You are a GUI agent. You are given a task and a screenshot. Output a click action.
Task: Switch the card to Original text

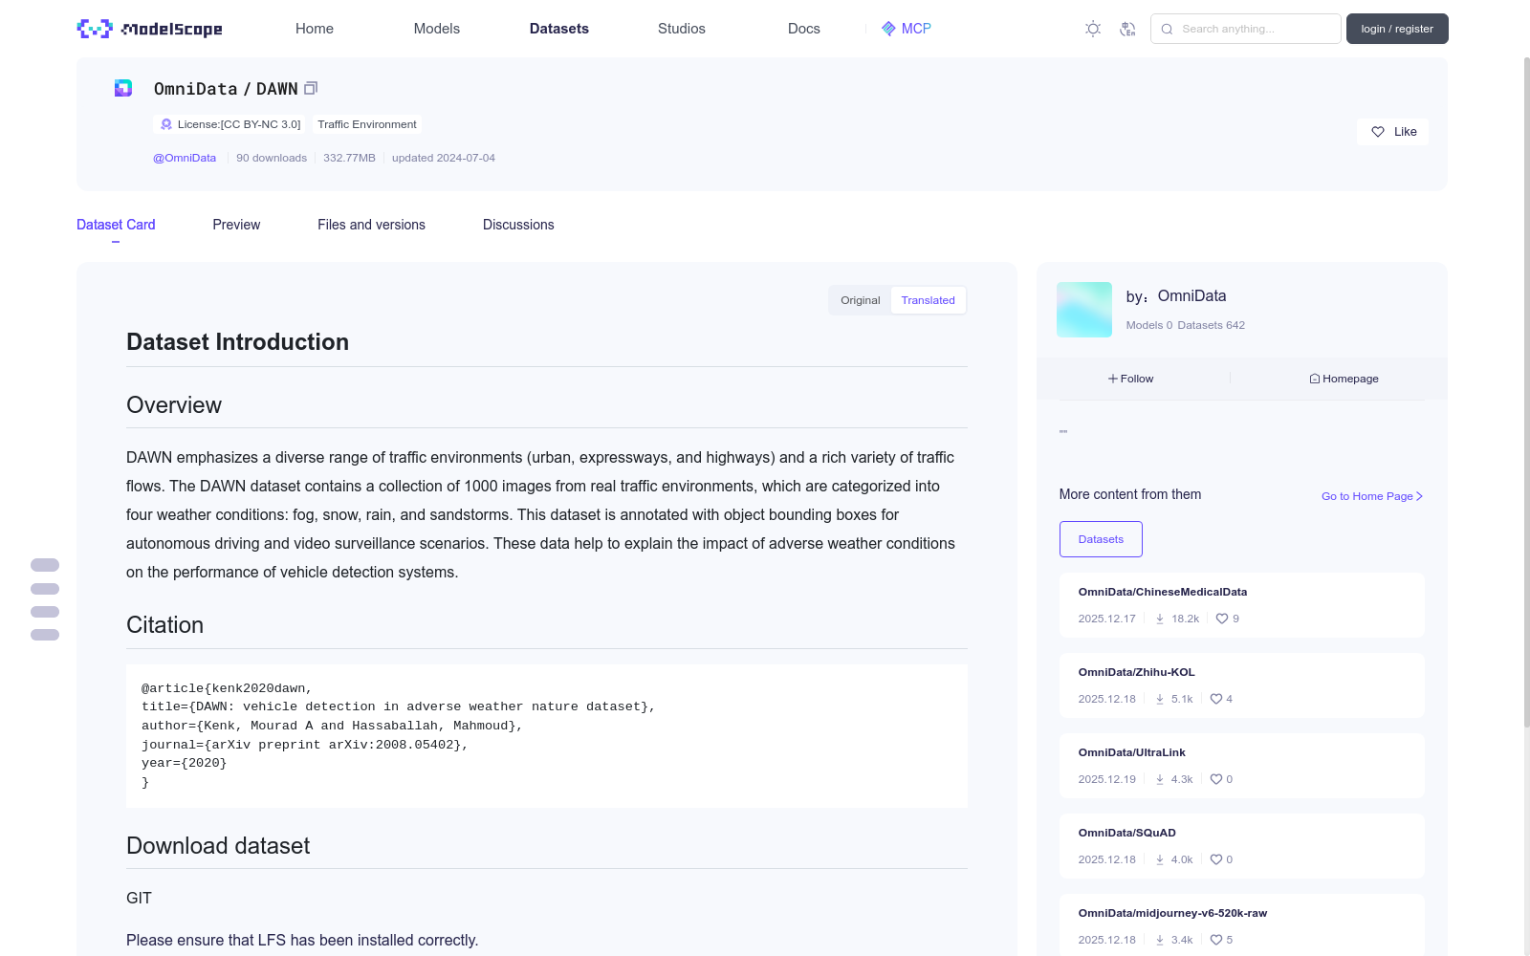pyautogui.click(x=860, y=300)
